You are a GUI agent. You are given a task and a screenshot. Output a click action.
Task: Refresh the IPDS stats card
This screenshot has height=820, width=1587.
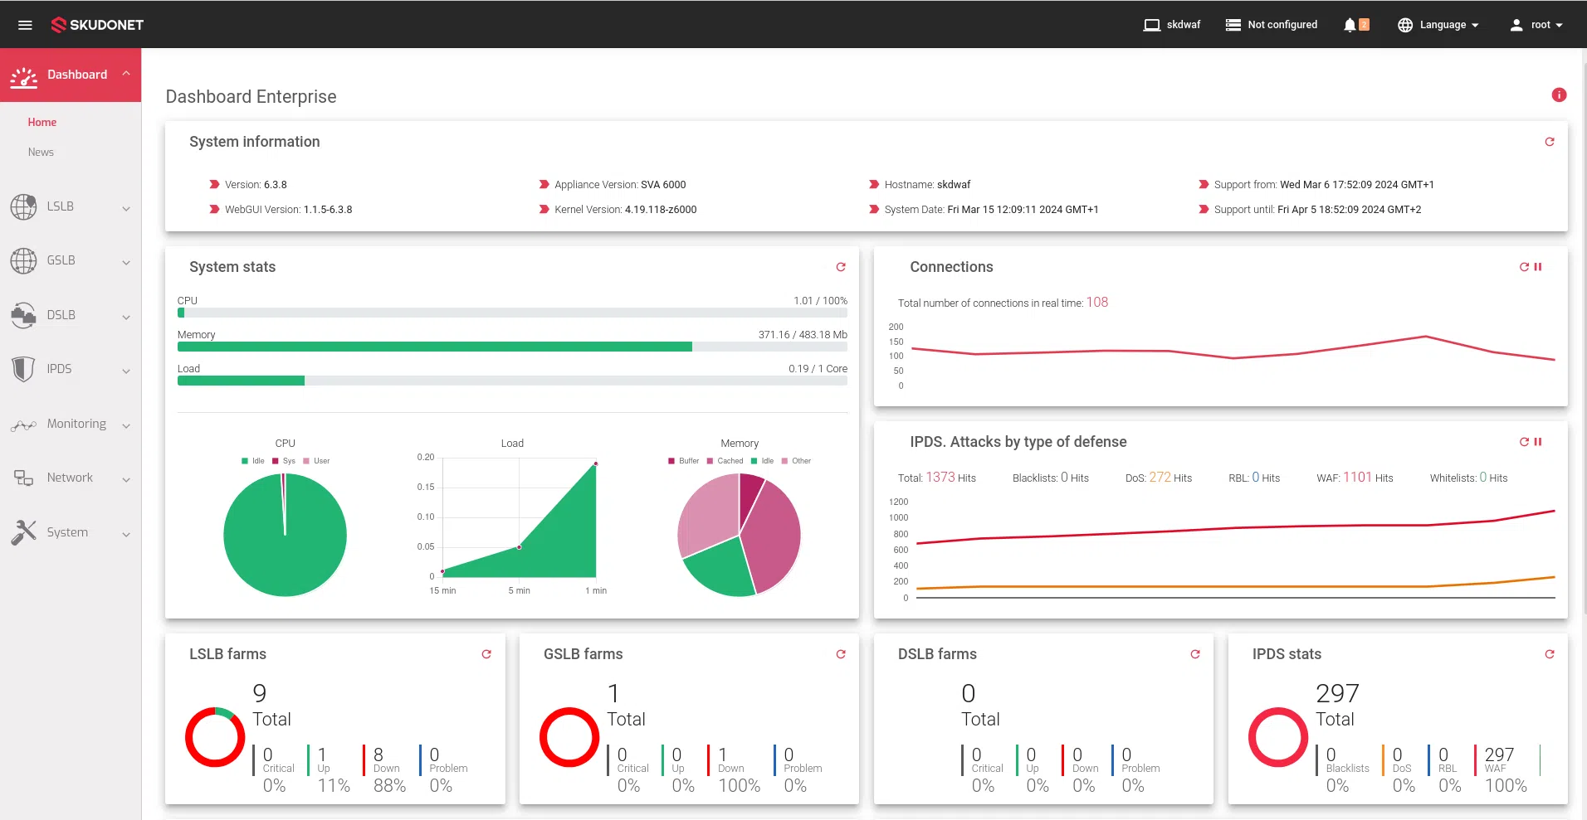[1549, 654]
